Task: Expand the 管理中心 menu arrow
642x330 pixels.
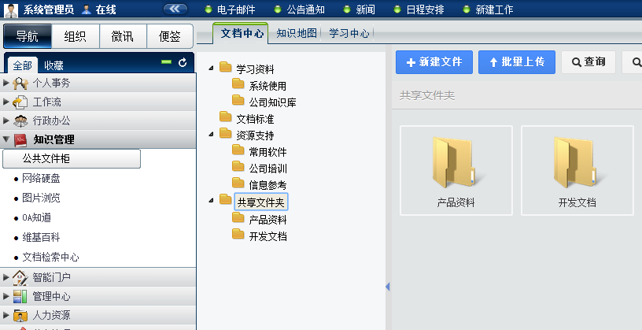Action: point(6,296)
